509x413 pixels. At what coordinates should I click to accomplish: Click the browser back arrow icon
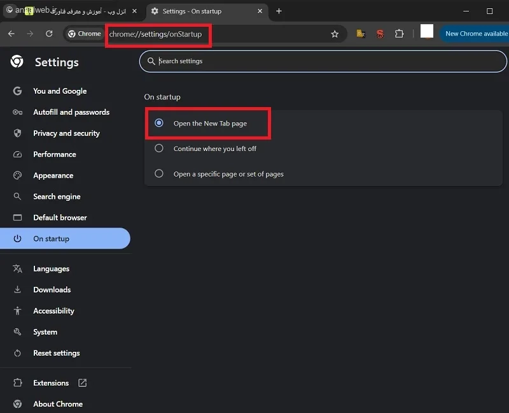point(11,34)
